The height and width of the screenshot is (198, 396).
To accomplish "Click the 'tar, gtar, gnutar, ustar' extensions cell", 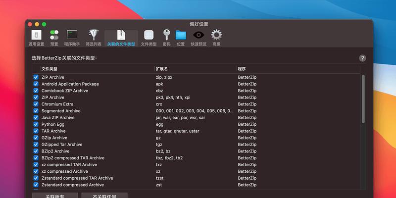I will (x=178, y=131).
